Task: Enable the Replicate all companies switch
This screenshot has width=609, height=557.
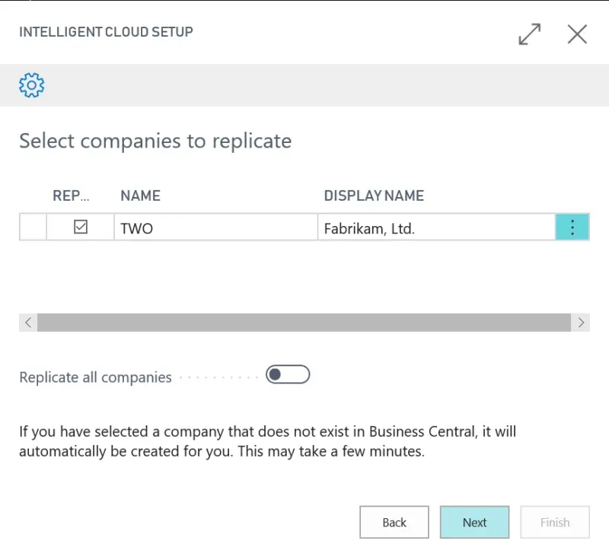Action: click(288, 374)
